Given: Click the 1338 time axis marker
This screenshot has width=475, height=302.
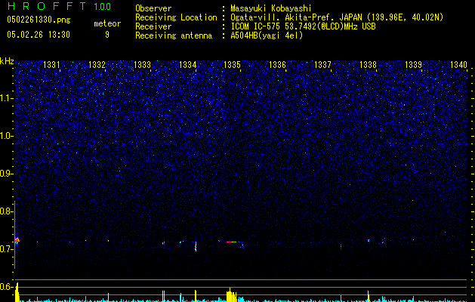Looking at the screenshot, I should (x=368, y=65).
